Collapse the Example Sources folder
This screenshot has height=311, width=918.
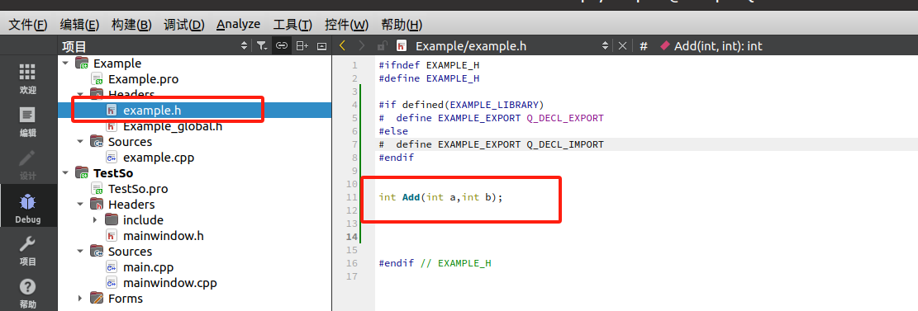click(x=80, y=141)
